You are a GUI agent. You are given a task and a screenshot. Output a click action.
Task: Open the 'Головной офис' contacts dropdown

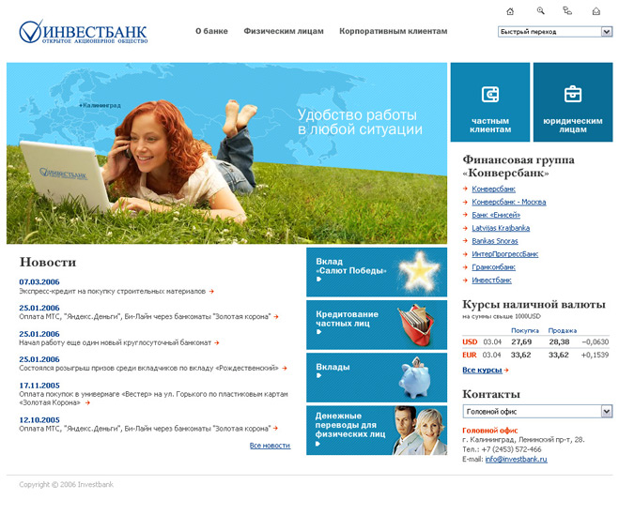(x=606, y=411)
